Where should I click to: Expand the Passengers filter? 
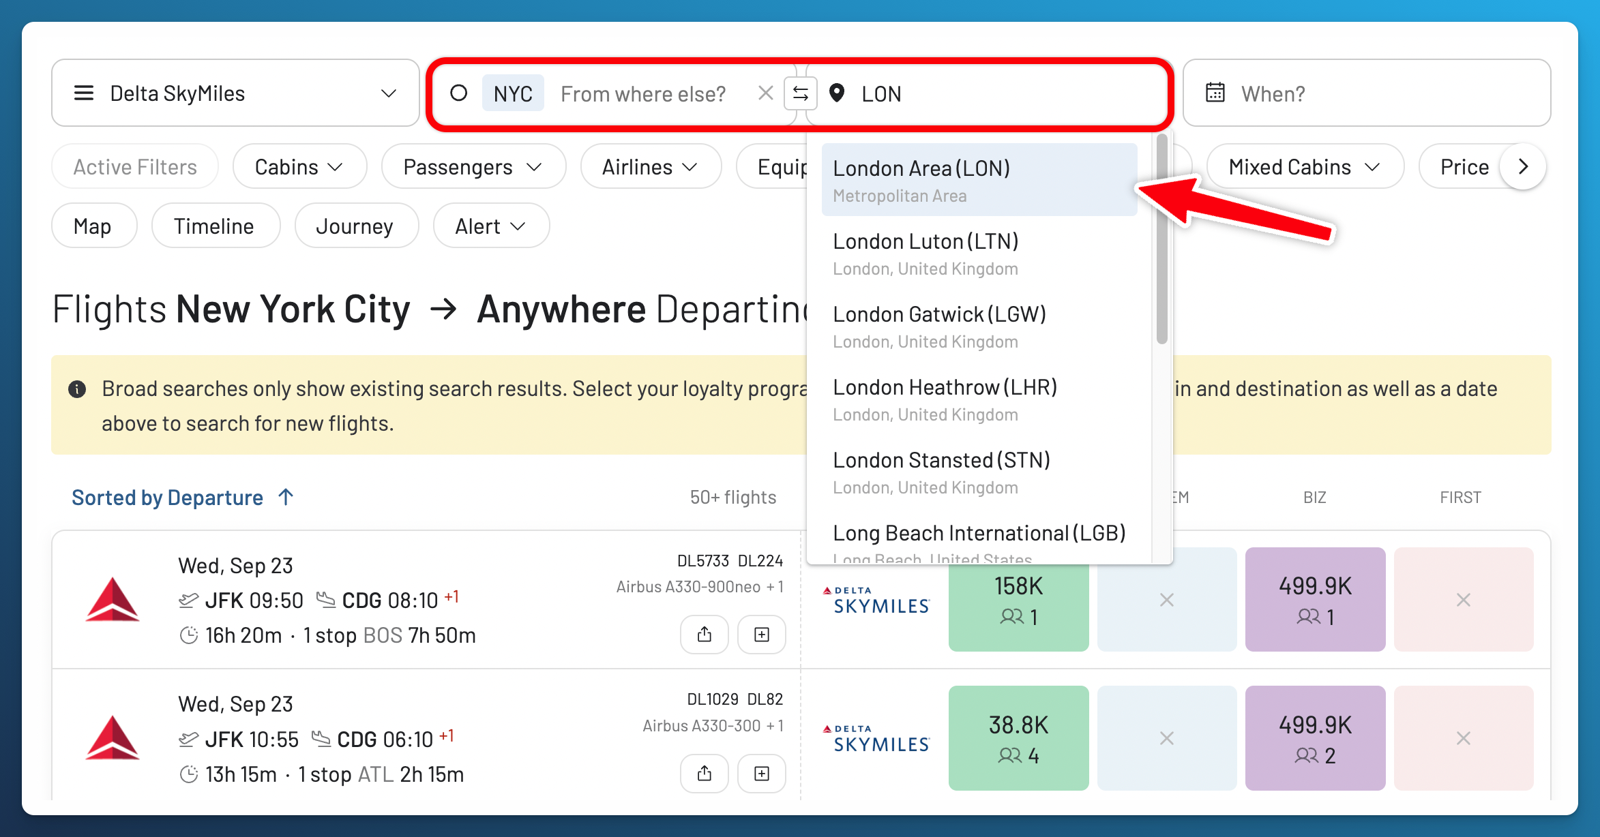tap(473, 166)
